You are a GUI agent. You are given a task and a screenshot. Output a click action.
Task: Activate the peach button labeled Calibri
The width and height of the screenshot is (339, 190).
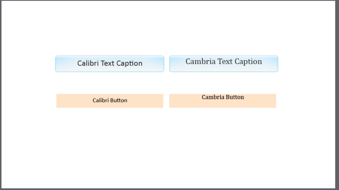[x=110, y=101]
